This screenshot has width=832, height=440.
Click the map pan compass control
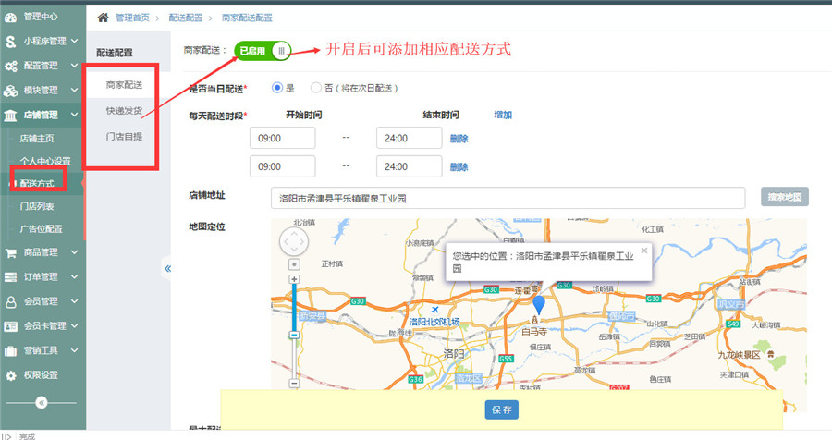(x=294, y=242)
